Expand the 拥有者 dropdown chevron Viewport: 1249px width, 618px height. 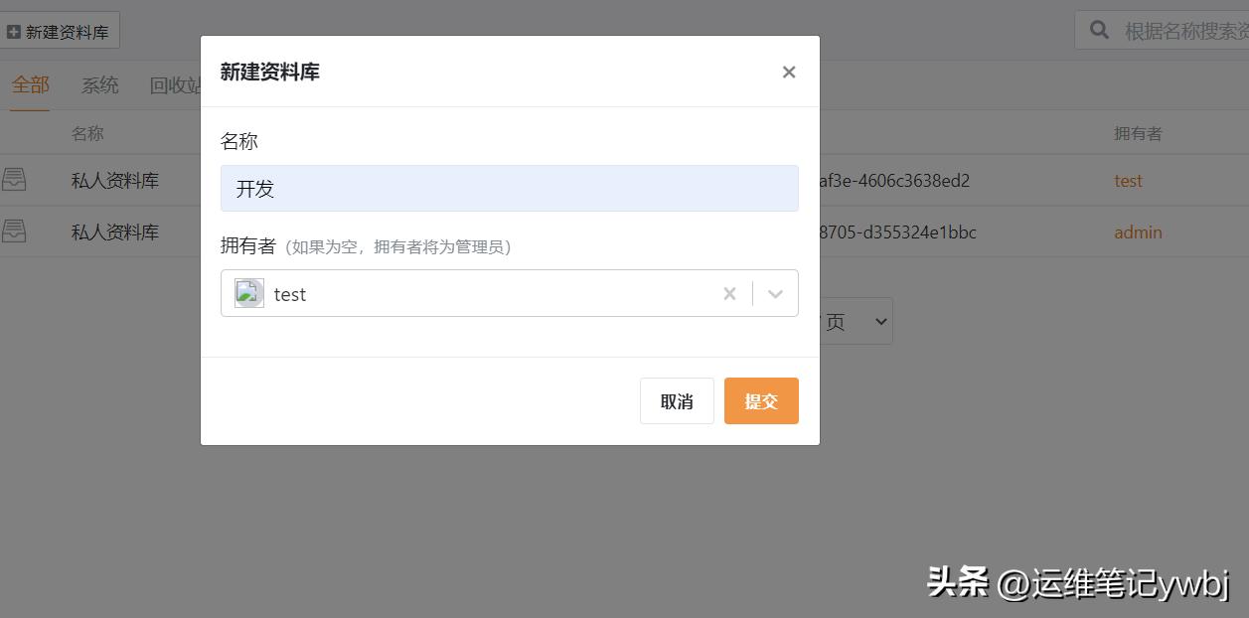click(775, 293)
